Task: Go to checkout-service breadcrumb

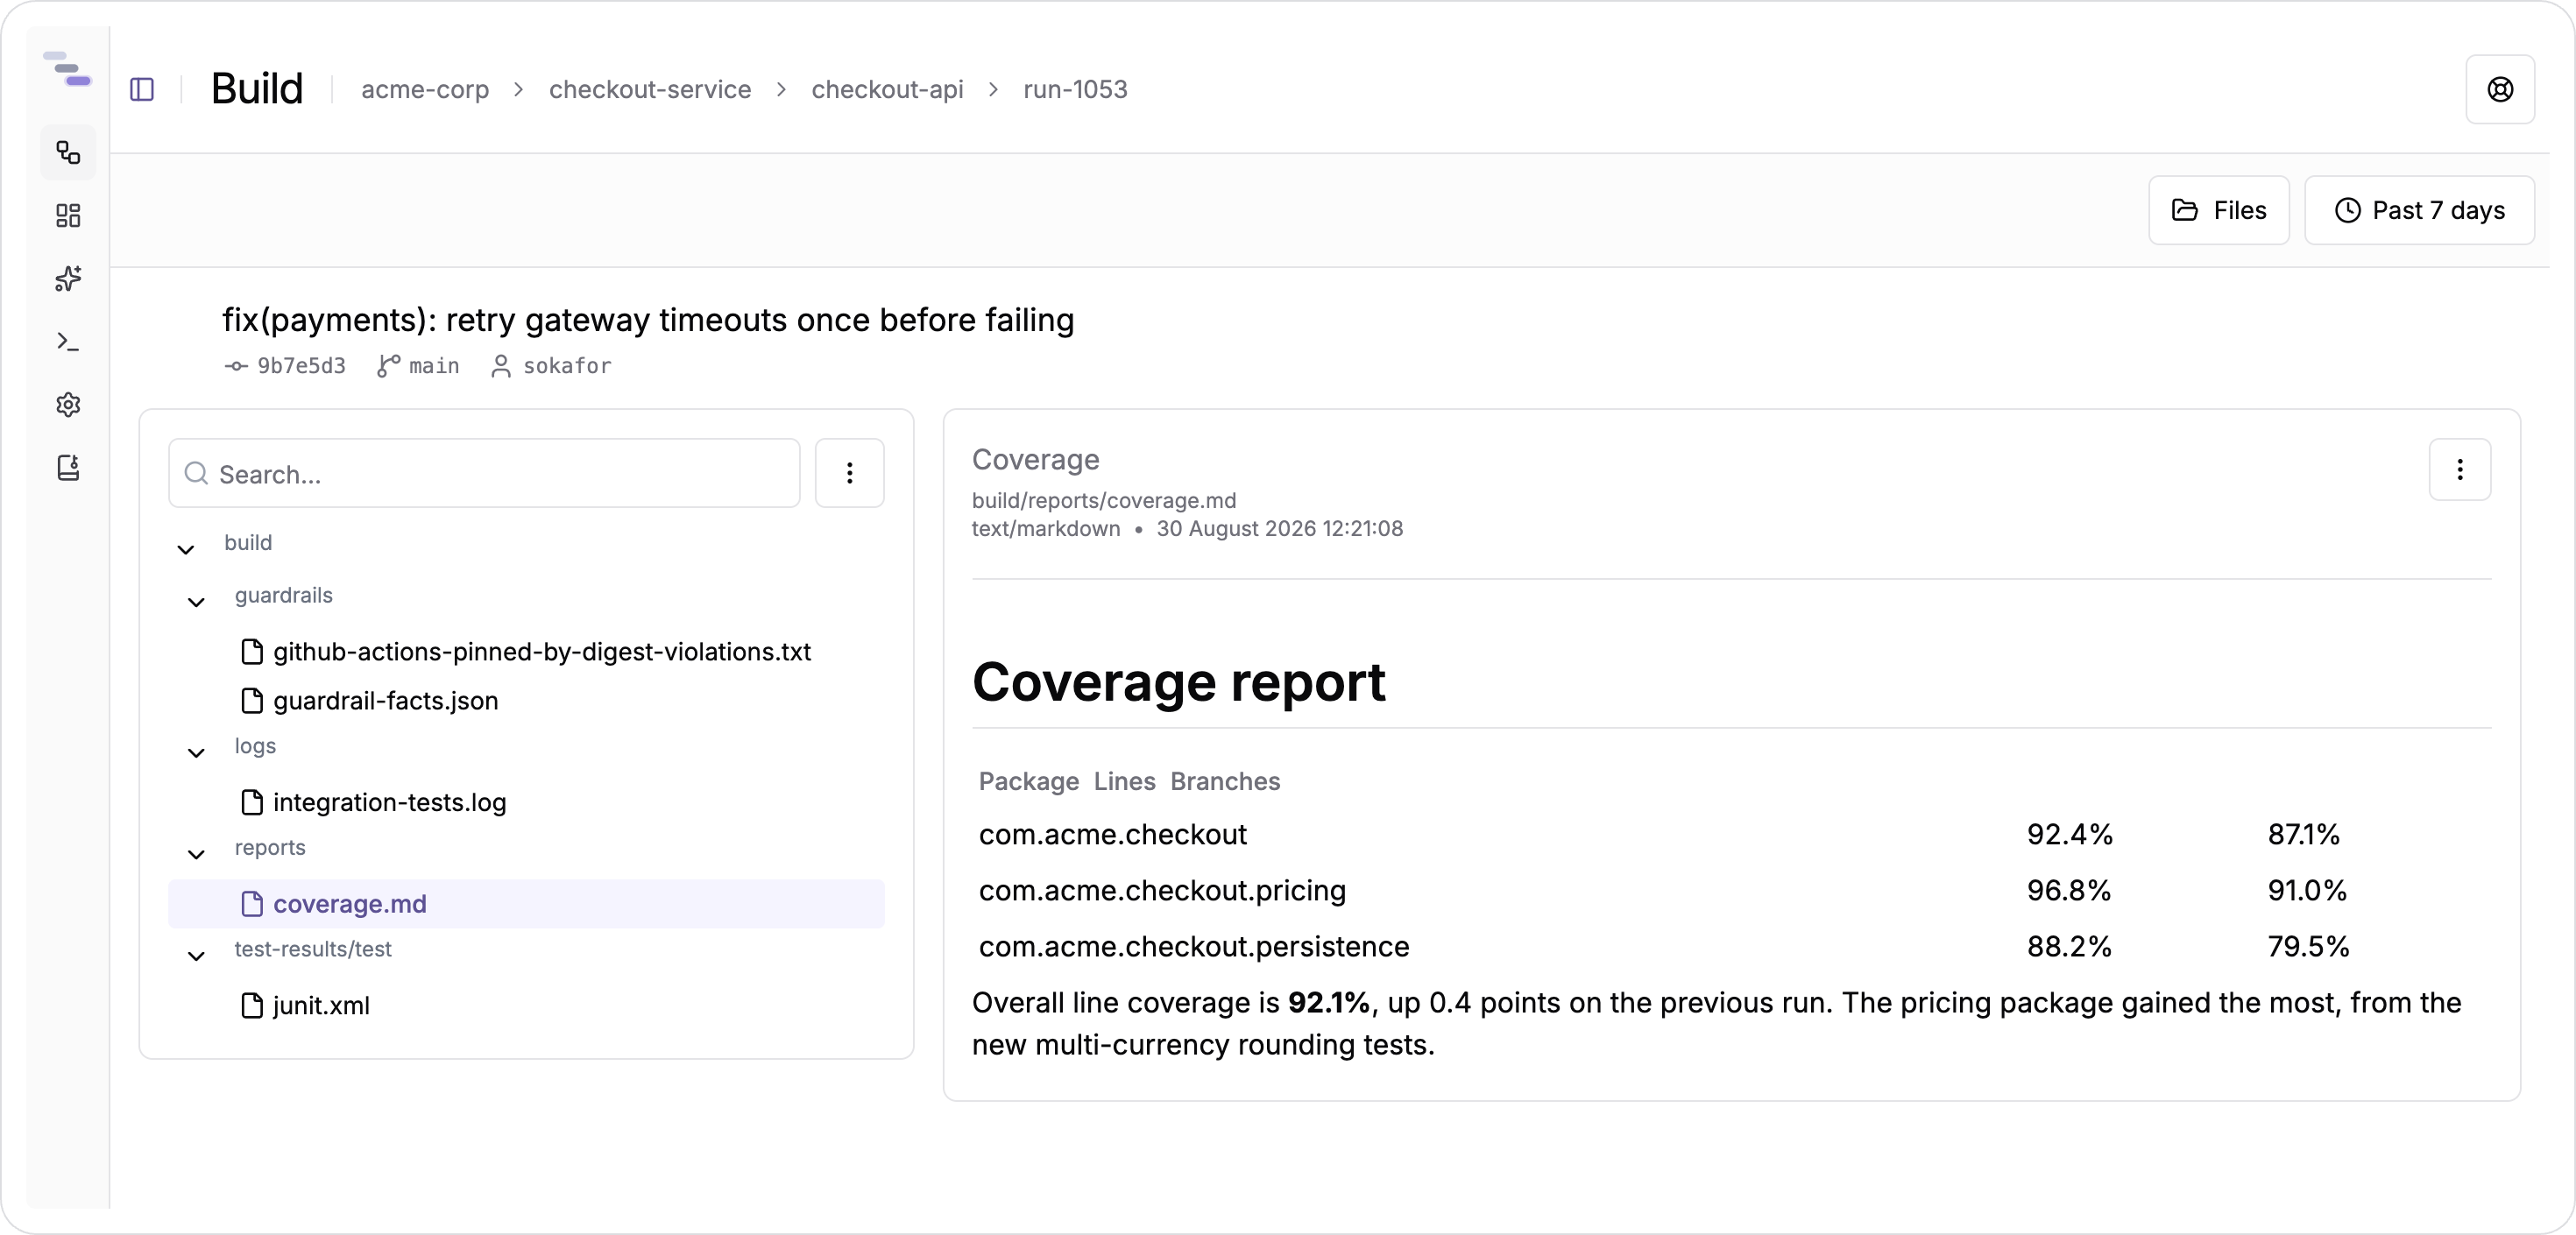Action: pos(650,90)
